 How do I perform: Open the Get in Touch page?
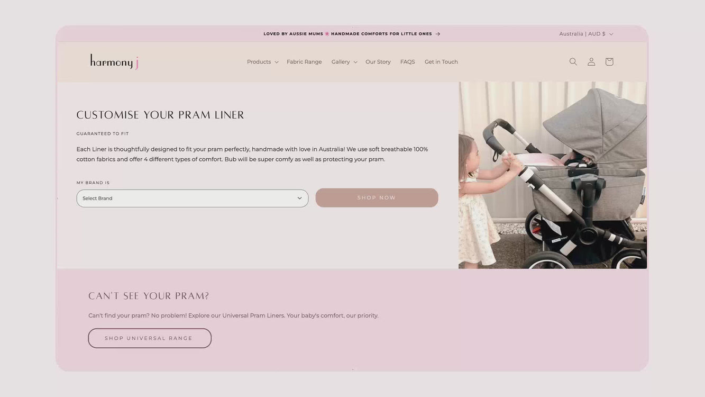coord(441,62)
